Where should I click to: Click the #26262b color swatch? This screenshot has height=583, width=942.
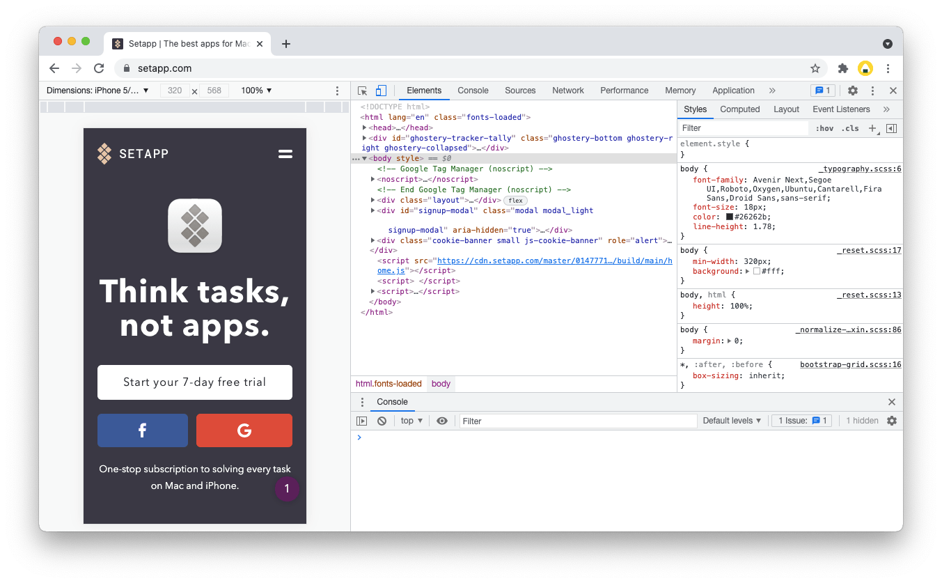730,217
